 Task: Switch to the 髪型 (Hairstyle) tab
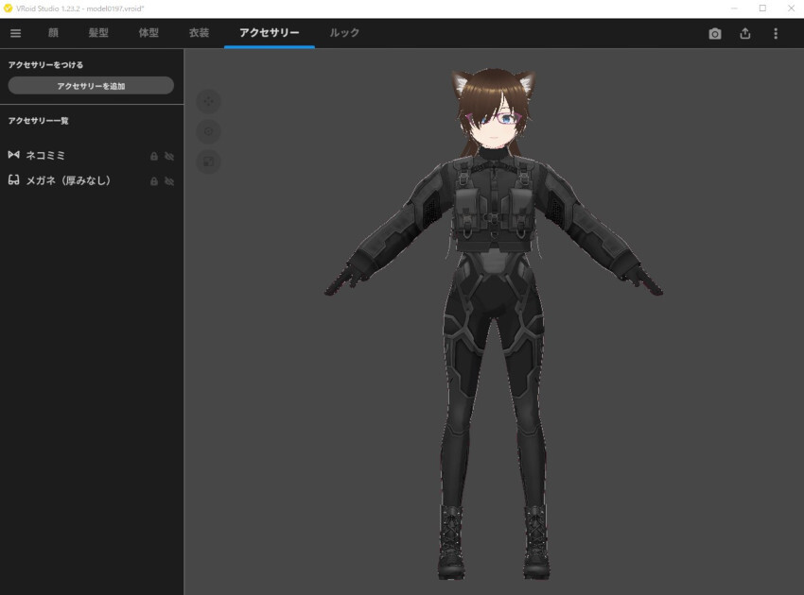pos(98,33)
